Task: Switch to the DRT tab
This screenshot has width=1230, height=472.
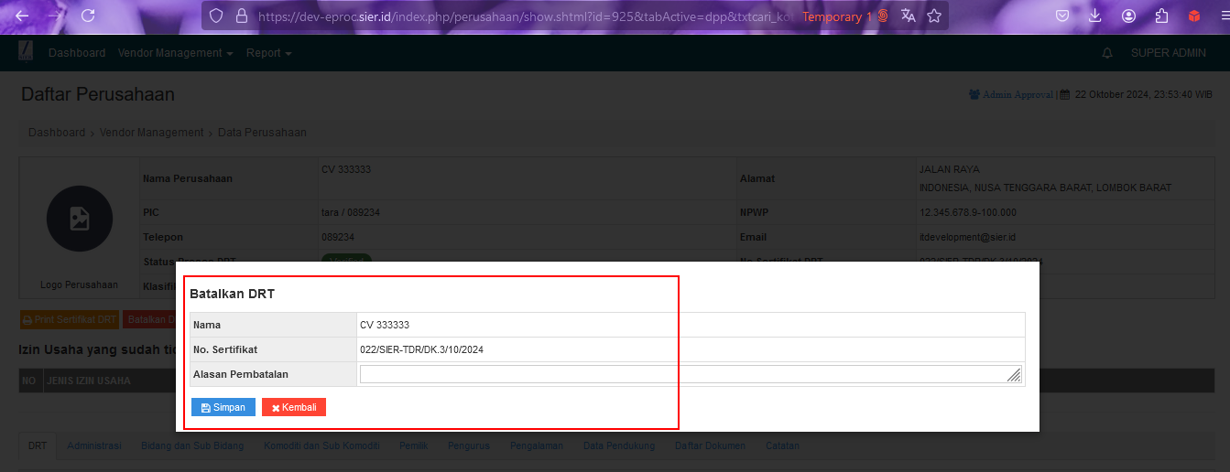Action: click(38, 446)
